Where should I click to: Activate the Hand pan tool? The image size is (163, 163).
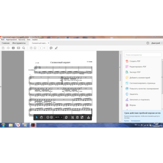(41, 117)
